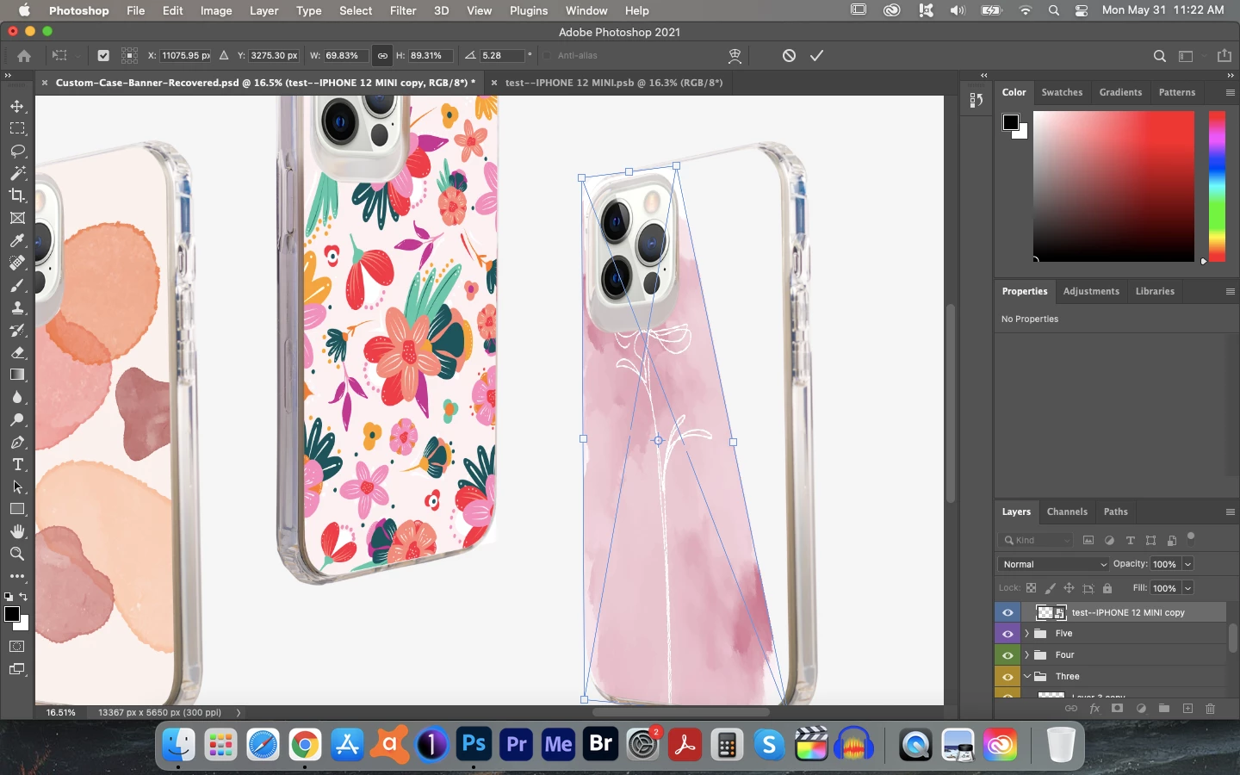Select the Dodge tool
The height and width of the screenshot is (775, 1240).
point(17,419)
